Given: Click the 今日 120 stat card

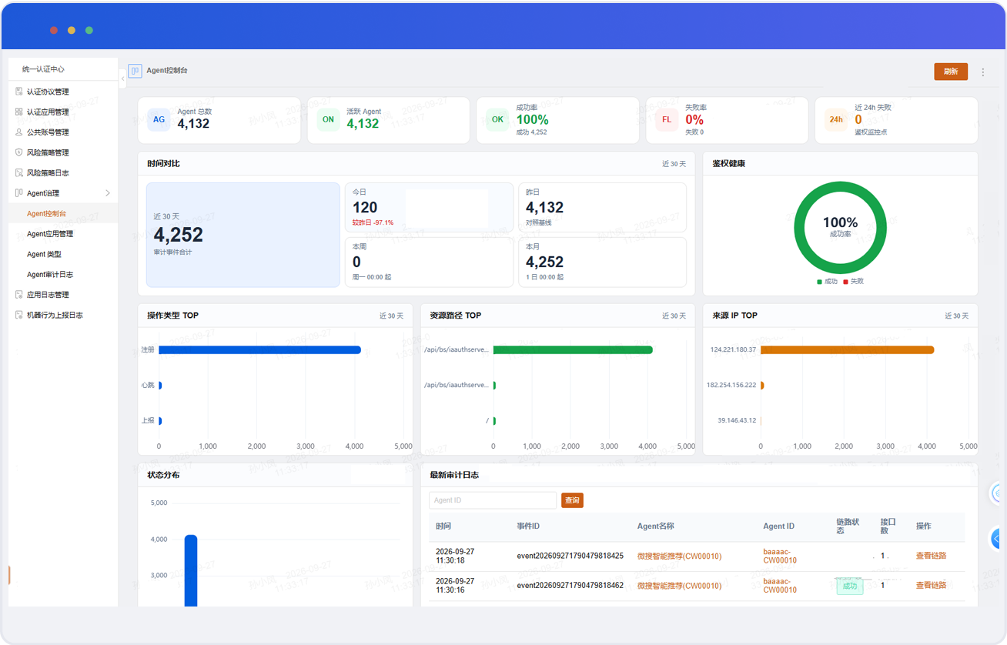Looking at the screenshot, I should 429,207.
